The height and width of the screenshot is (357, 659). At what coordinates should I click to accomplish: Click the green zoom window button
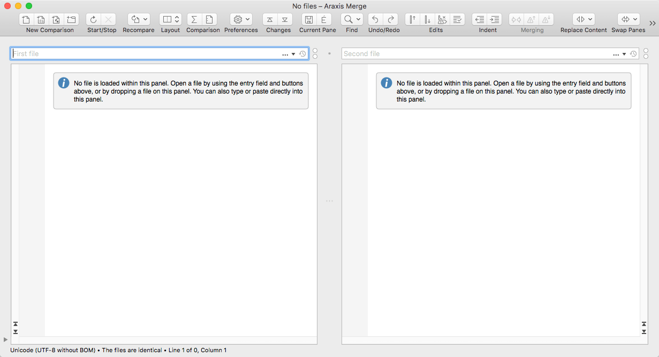(29, 6)
